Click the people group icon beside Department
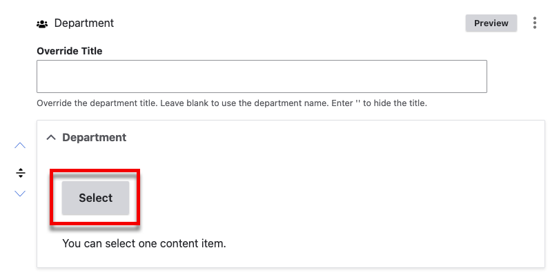559x279 pixels. [x=42, y=24]
